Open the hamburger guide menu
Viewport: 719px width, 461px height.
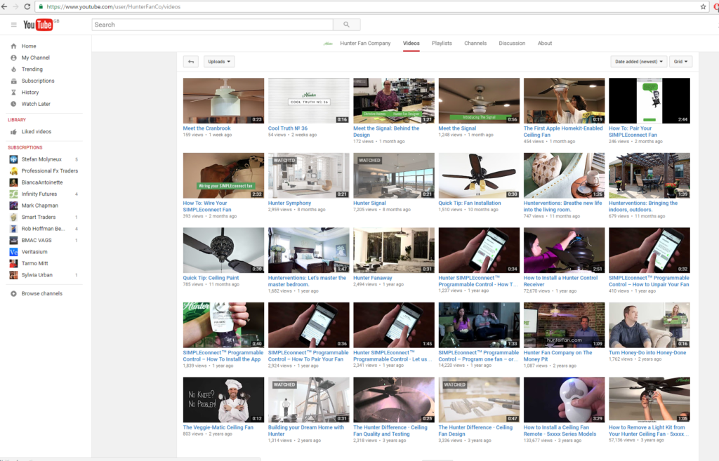(x=14, y=25)
